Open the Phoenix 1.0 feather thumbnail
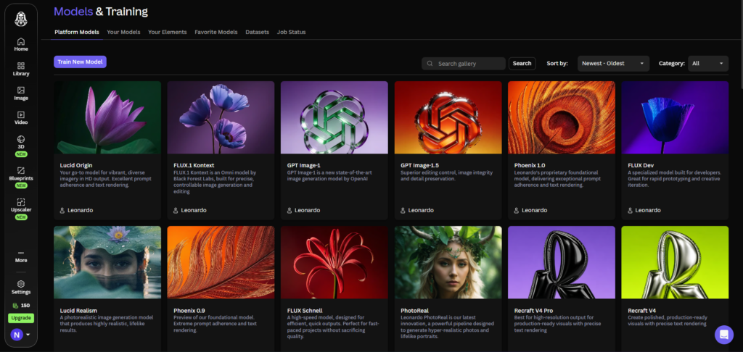 [562, 117]
